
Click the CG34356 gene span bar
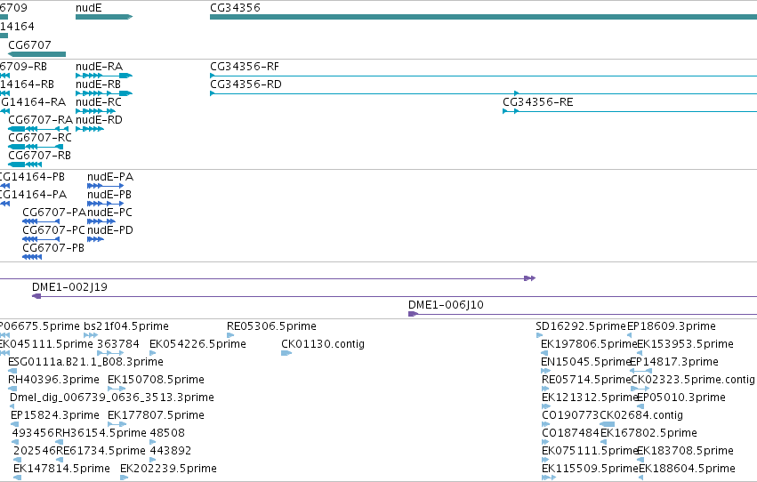click(x=483, y=17)
